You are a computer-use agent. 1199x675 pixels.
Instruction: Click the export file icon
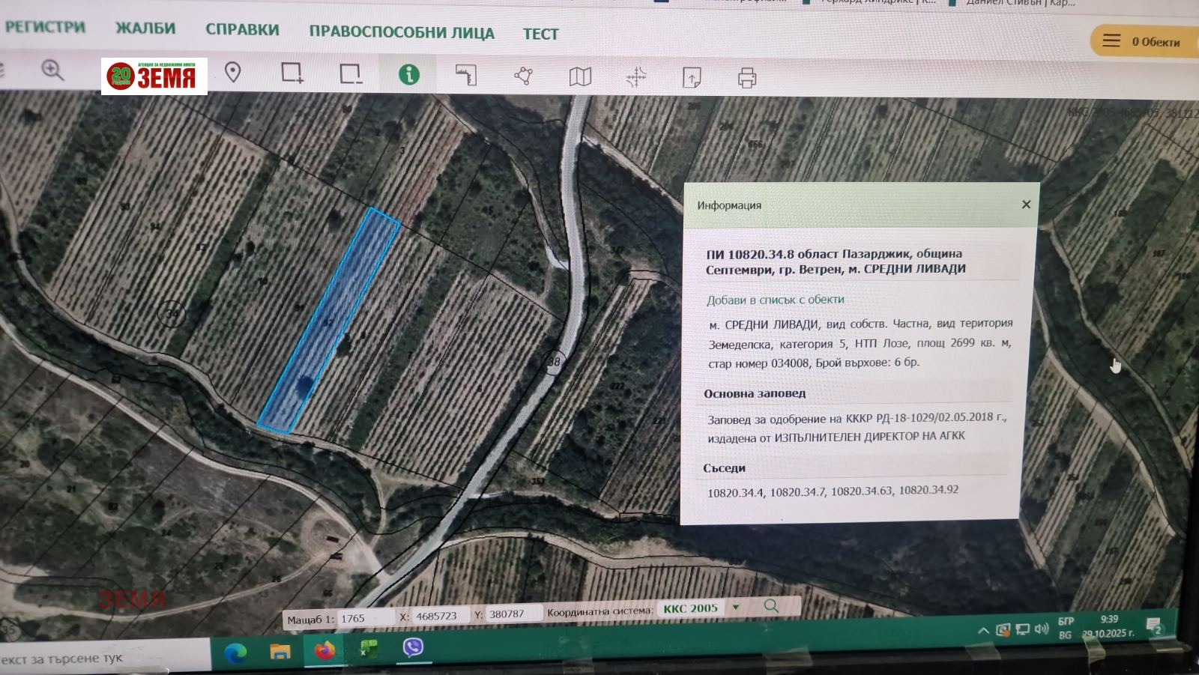tap(692, 77)
